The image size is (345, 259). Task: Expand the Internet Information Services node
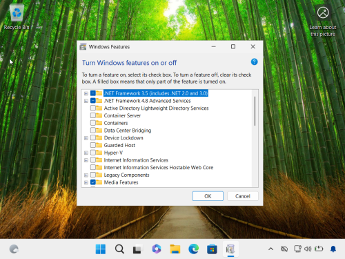[x=86, y=160]
